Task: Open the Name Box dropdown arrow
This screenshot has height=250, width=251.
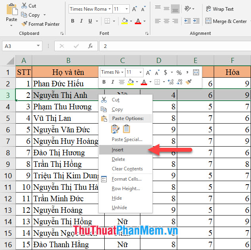Action: [x=38, y=46]
